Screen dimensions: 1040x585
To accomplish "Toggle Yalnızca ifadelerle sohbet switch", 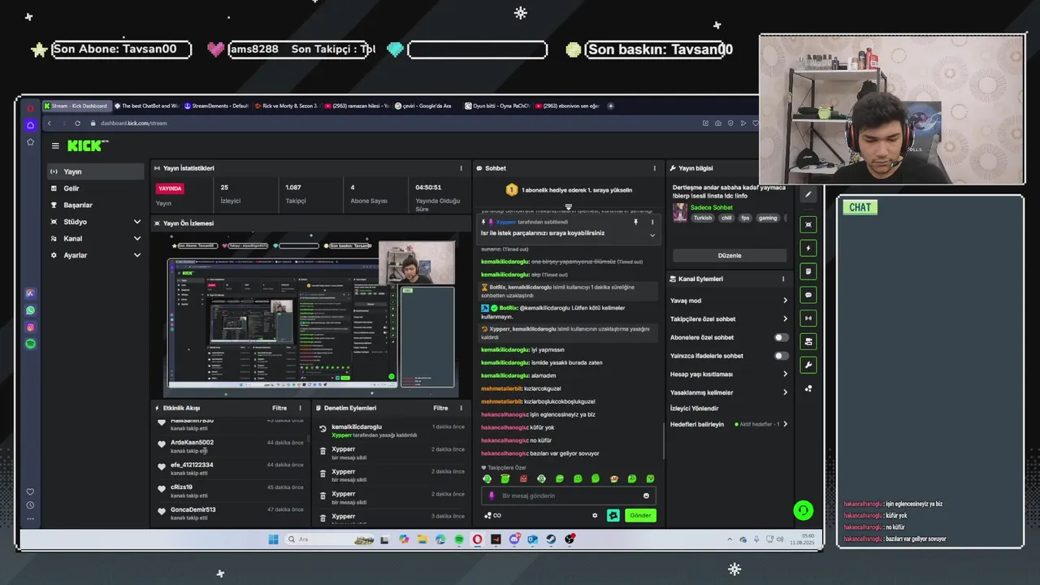I will (781, 356).
